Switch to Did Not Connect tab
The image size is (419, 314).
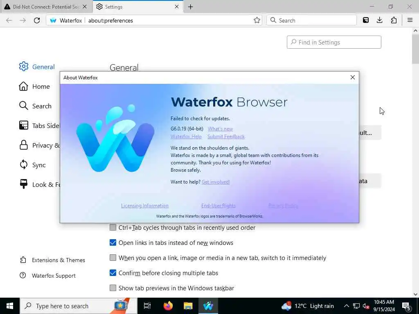coord(46,7)
